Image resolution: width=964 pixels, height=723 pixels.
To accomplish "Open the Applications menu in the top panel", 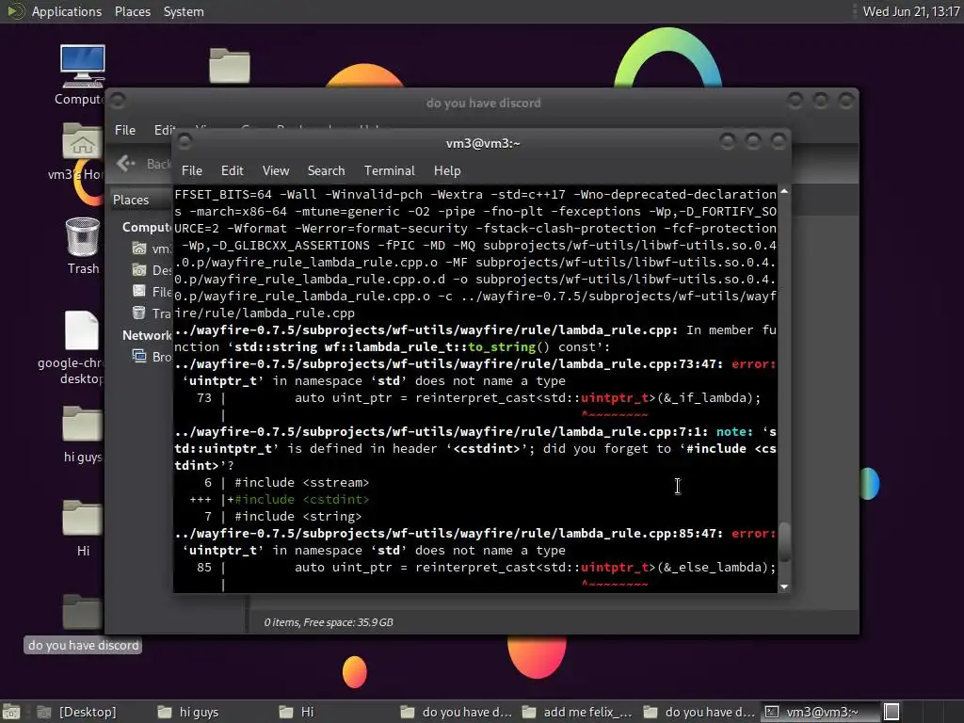I will click(67, 11).
